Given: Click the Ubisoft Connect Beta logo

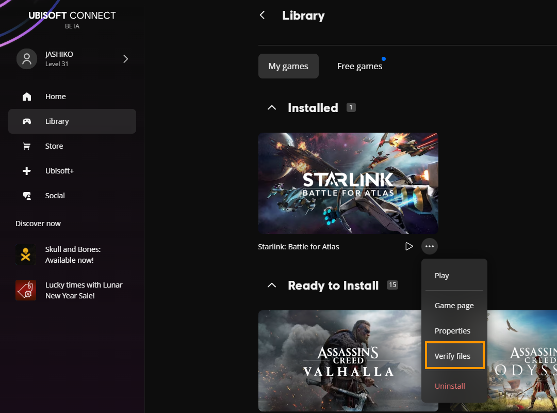Looking at the screenshot, I should (x=72, y=20).
